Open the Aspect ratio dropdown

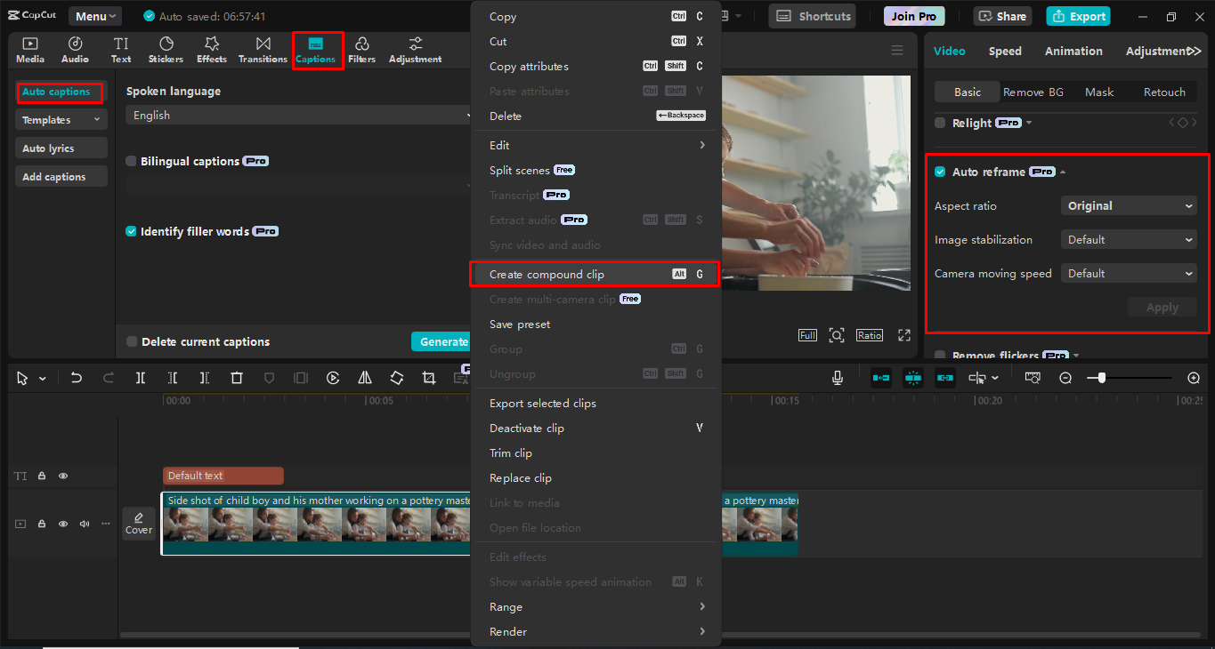click(1128, 205)
